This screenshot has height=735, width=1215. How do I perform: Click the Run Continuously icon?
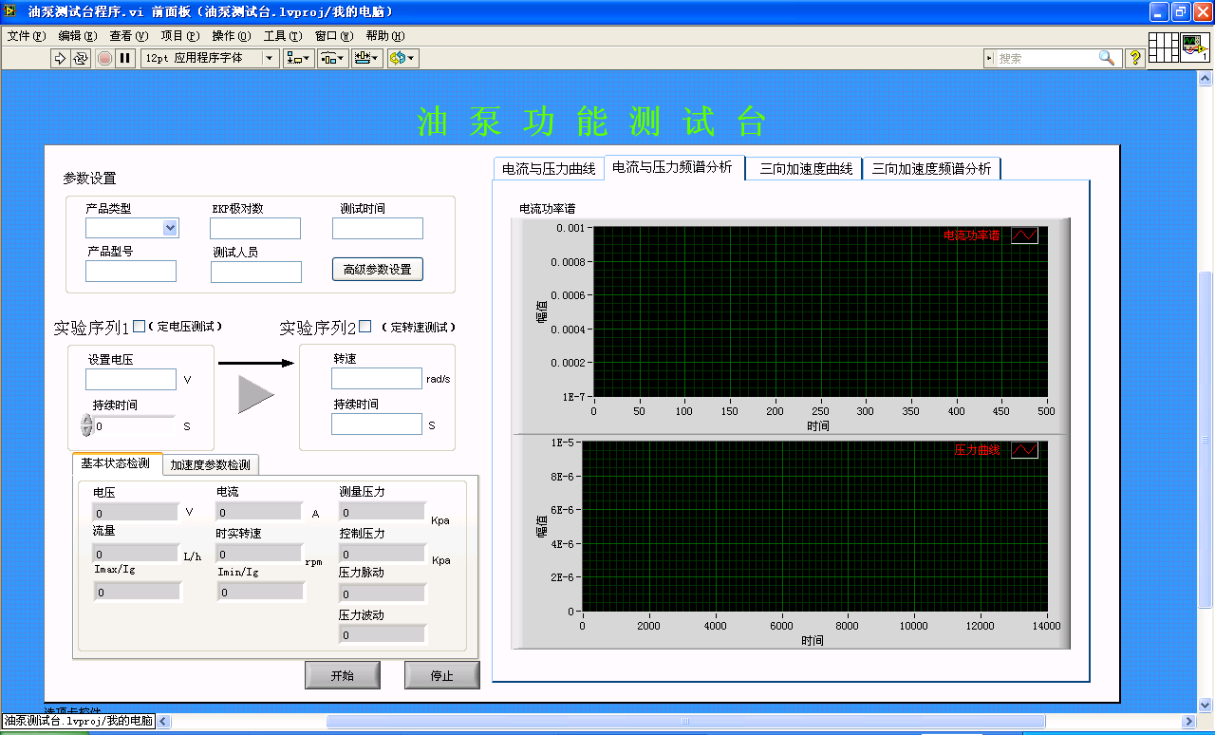pos(81,58)
